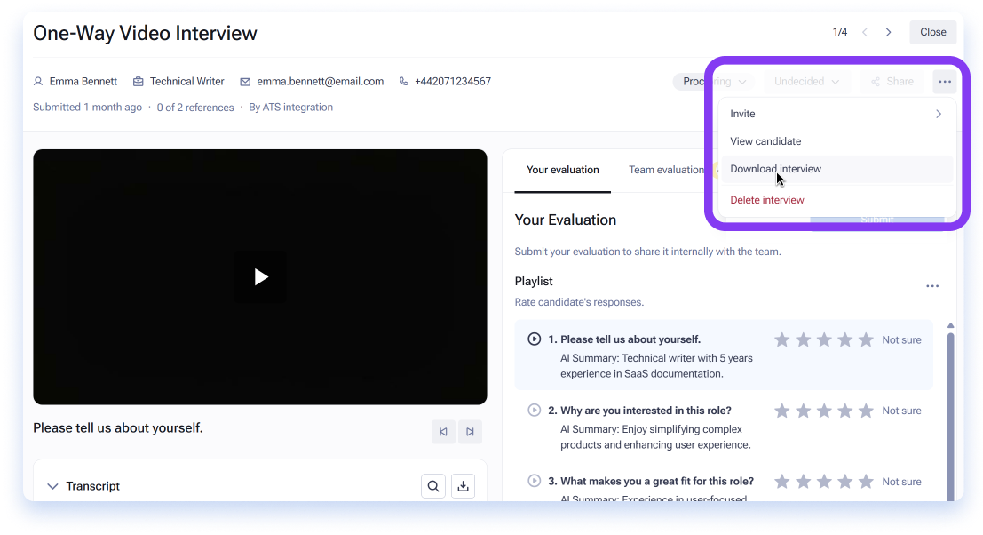Go to previous candidate interview arrow
The image size is (983, 535).
click(865, 32)
